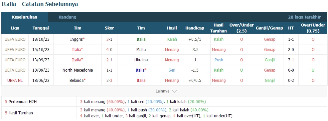Open UEFA EURO link dated 18/10/23
Image resolution: width=328 pixels, height=121 pixels.
pyautogui.click(x=15, y=39)
